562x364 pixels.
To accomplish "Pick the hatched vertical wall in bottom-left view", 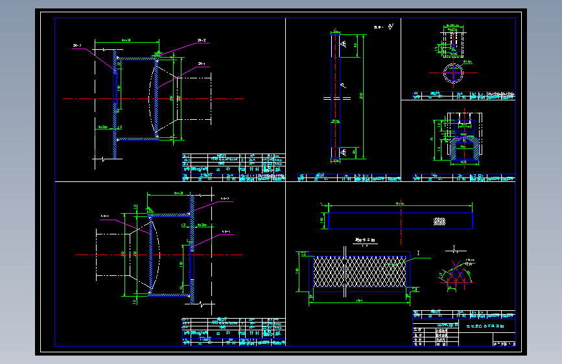I will click(x=192, y=249).
